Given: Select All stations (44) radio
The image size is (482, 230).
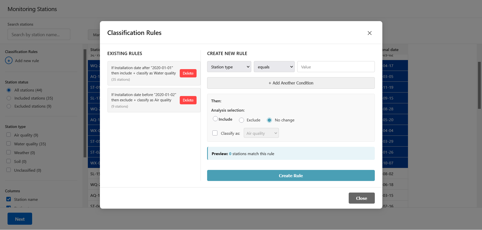Looking at the screenshot, I should pyautogui.click(x=9, y=90).
